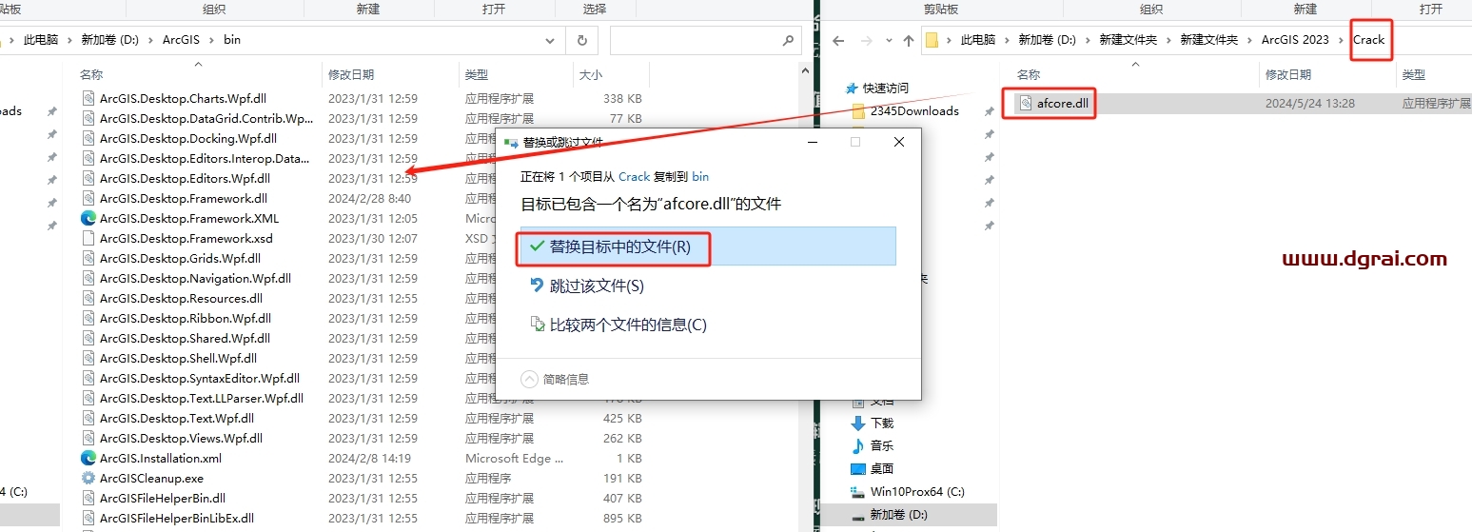Go forward in right Explorer window
The image size is (1472, 532).
tap(867, 40)
